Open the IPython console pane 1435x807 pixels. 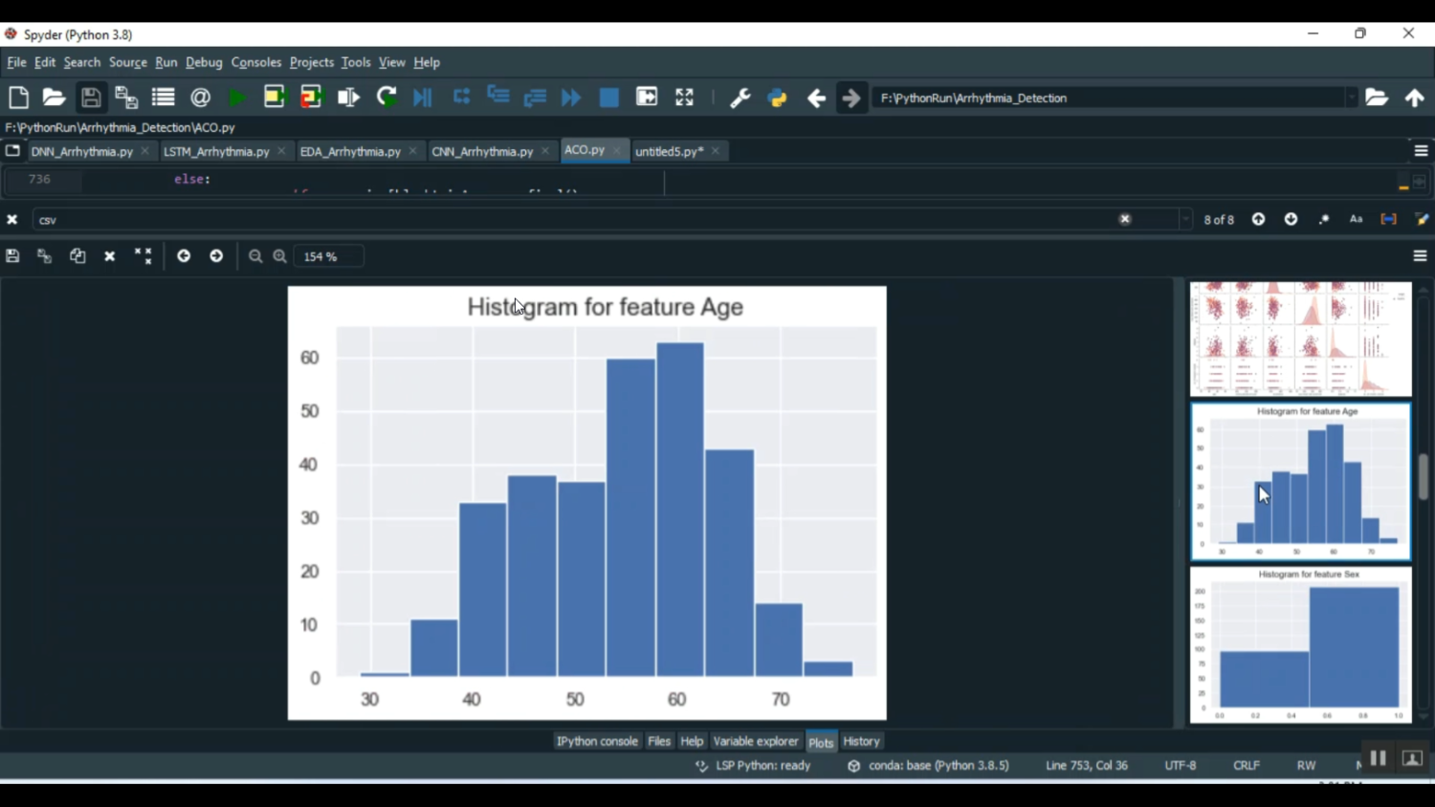click(597, 741)
